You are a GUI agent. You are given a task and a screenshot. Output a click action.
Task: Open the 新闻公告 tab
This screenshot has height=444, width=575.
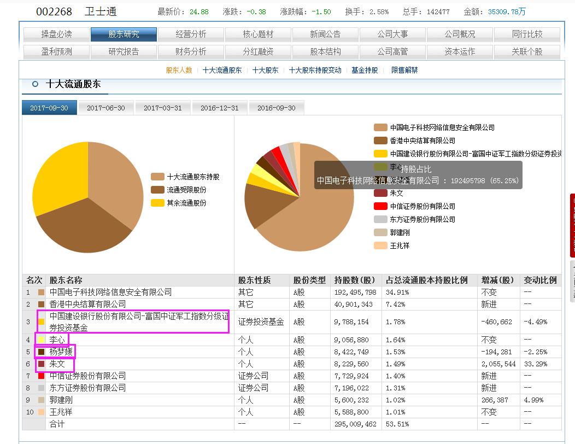coord(326,33)
